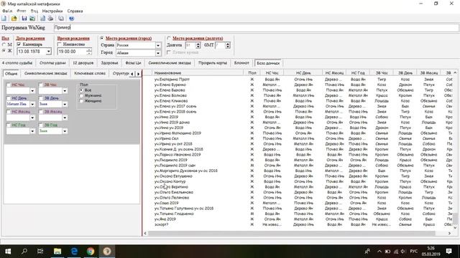Select the Ж gender radio button
The height and width of the screenshot is (258, 460).
point(4,51)
